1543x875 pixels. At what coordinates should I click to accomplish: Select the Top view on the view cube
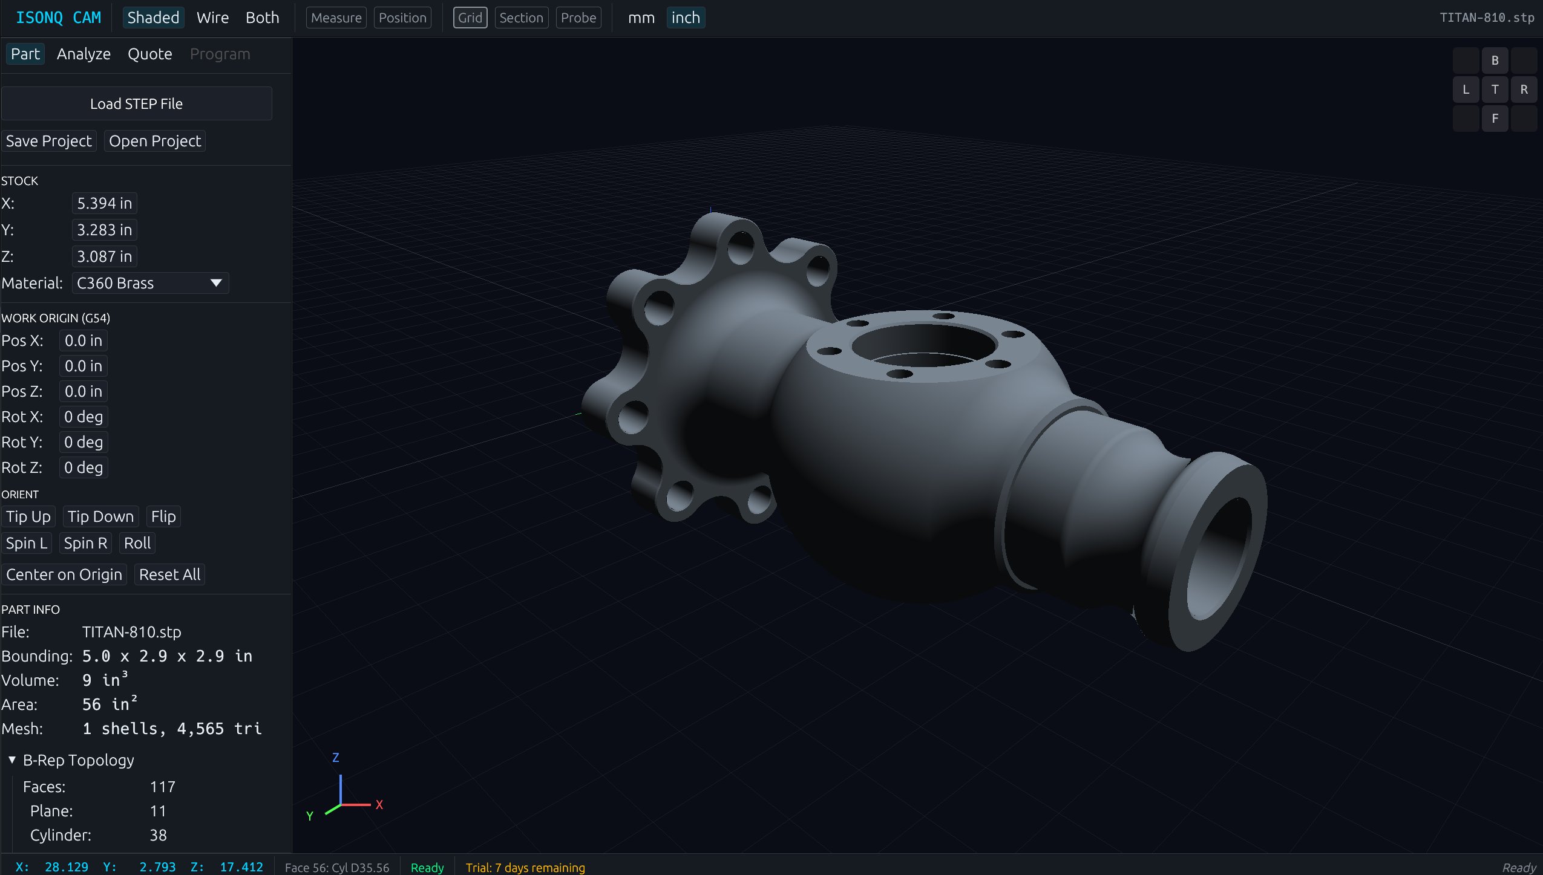tap(1495, 89)
